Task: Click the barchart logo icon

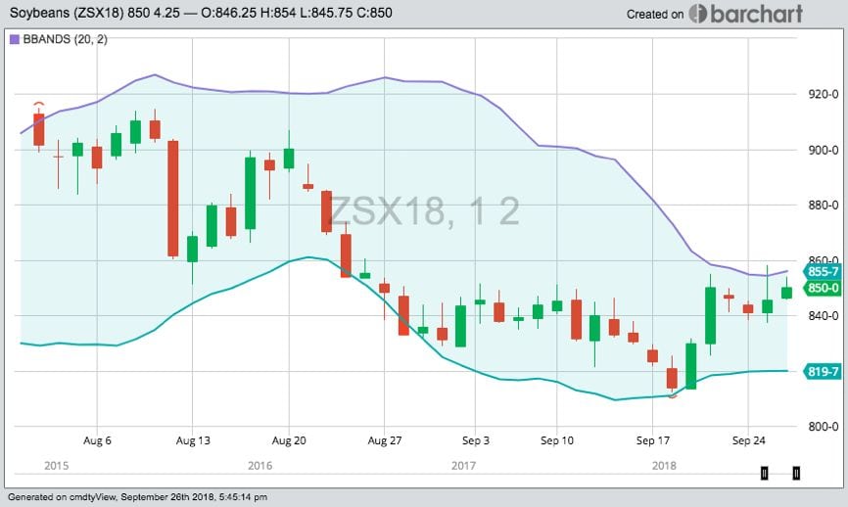Action: pyautogui.click(x=698, y=14)
